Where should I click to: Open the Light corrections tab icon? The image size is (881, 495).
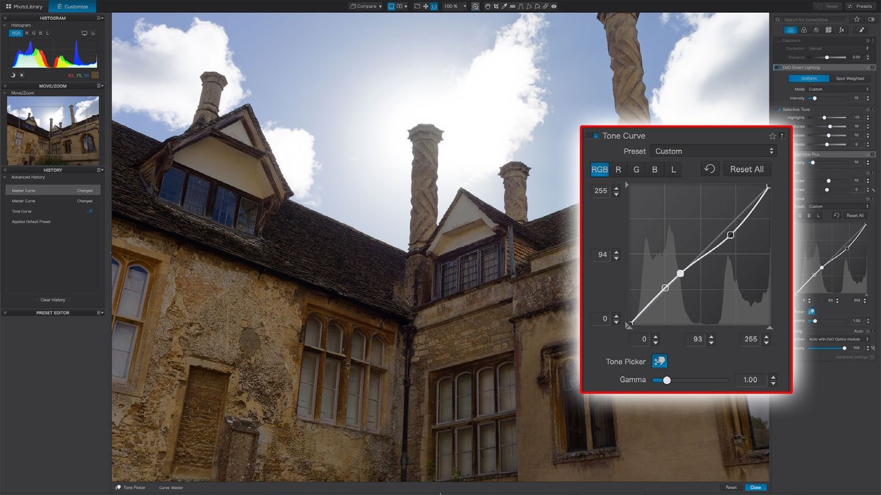point(791,30)
